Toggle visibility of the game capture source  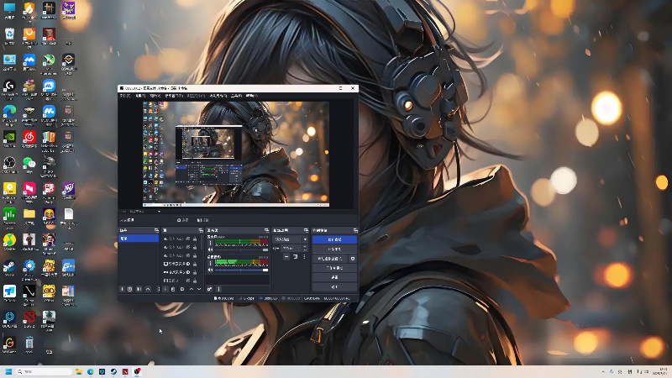pos(187,272)
